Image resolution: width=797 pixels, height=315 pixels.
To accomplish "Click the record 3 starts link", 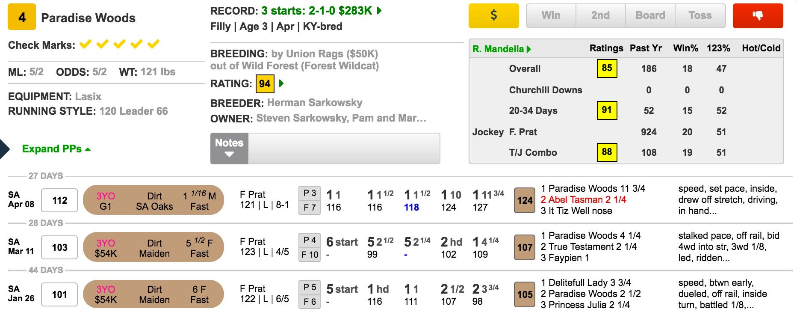I will [316, 11].
